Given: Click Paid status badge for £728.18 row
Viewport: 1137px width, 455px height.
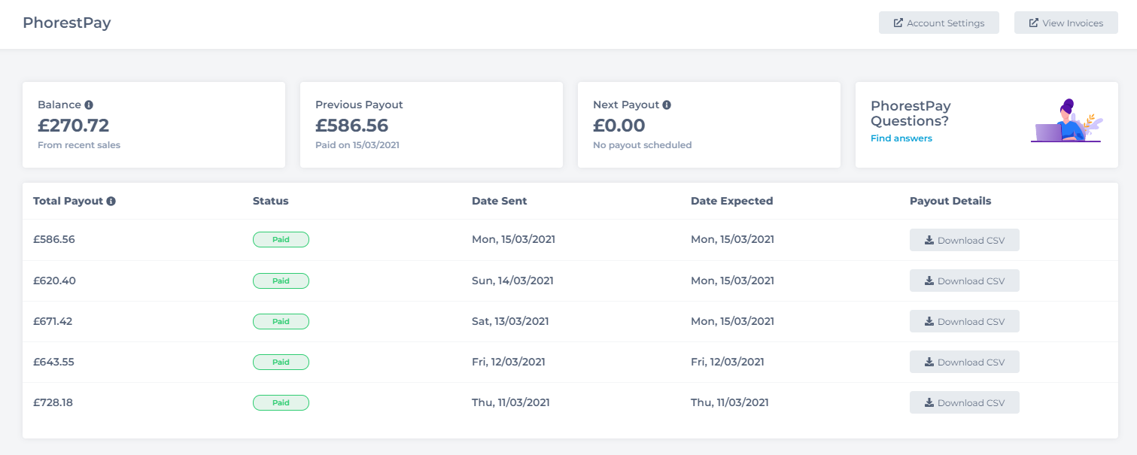Looking at the screenshot, I should (281, 402).
